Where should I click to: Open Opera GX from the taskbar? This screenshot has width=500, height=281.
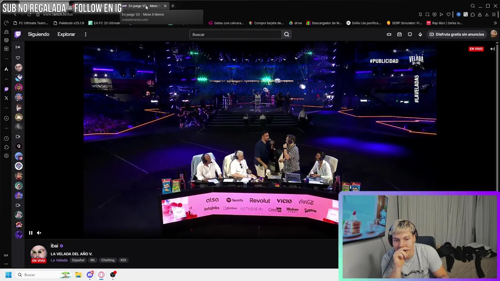tap(101, 275)
